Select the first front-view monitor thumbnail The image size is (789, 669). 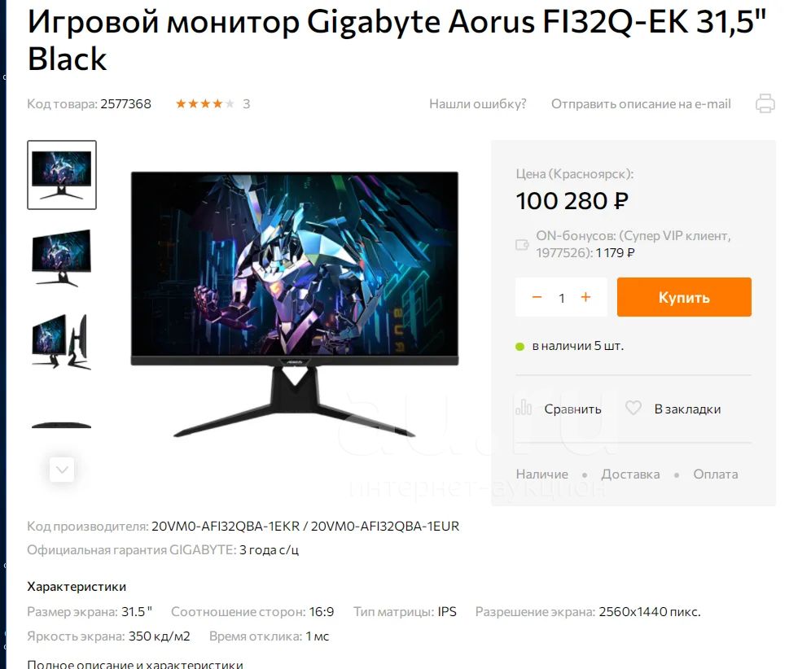(x=62, y=175)
